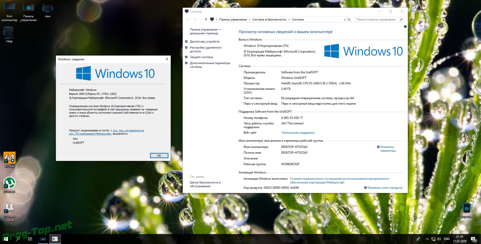Image resolution: width=481 pixels, height=244 pixels.
Task: Click the computer name value DESKTOP-HTSOQ41
Action: 294,147
